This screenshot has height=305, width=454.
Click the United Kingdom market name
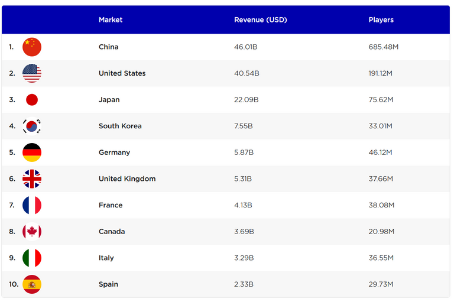click(x=127, y=179)
